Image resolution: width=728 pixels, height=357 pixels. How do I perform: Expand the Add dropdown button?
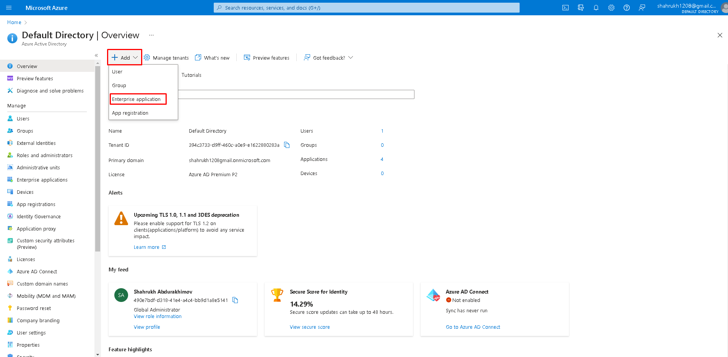[125, 57]
